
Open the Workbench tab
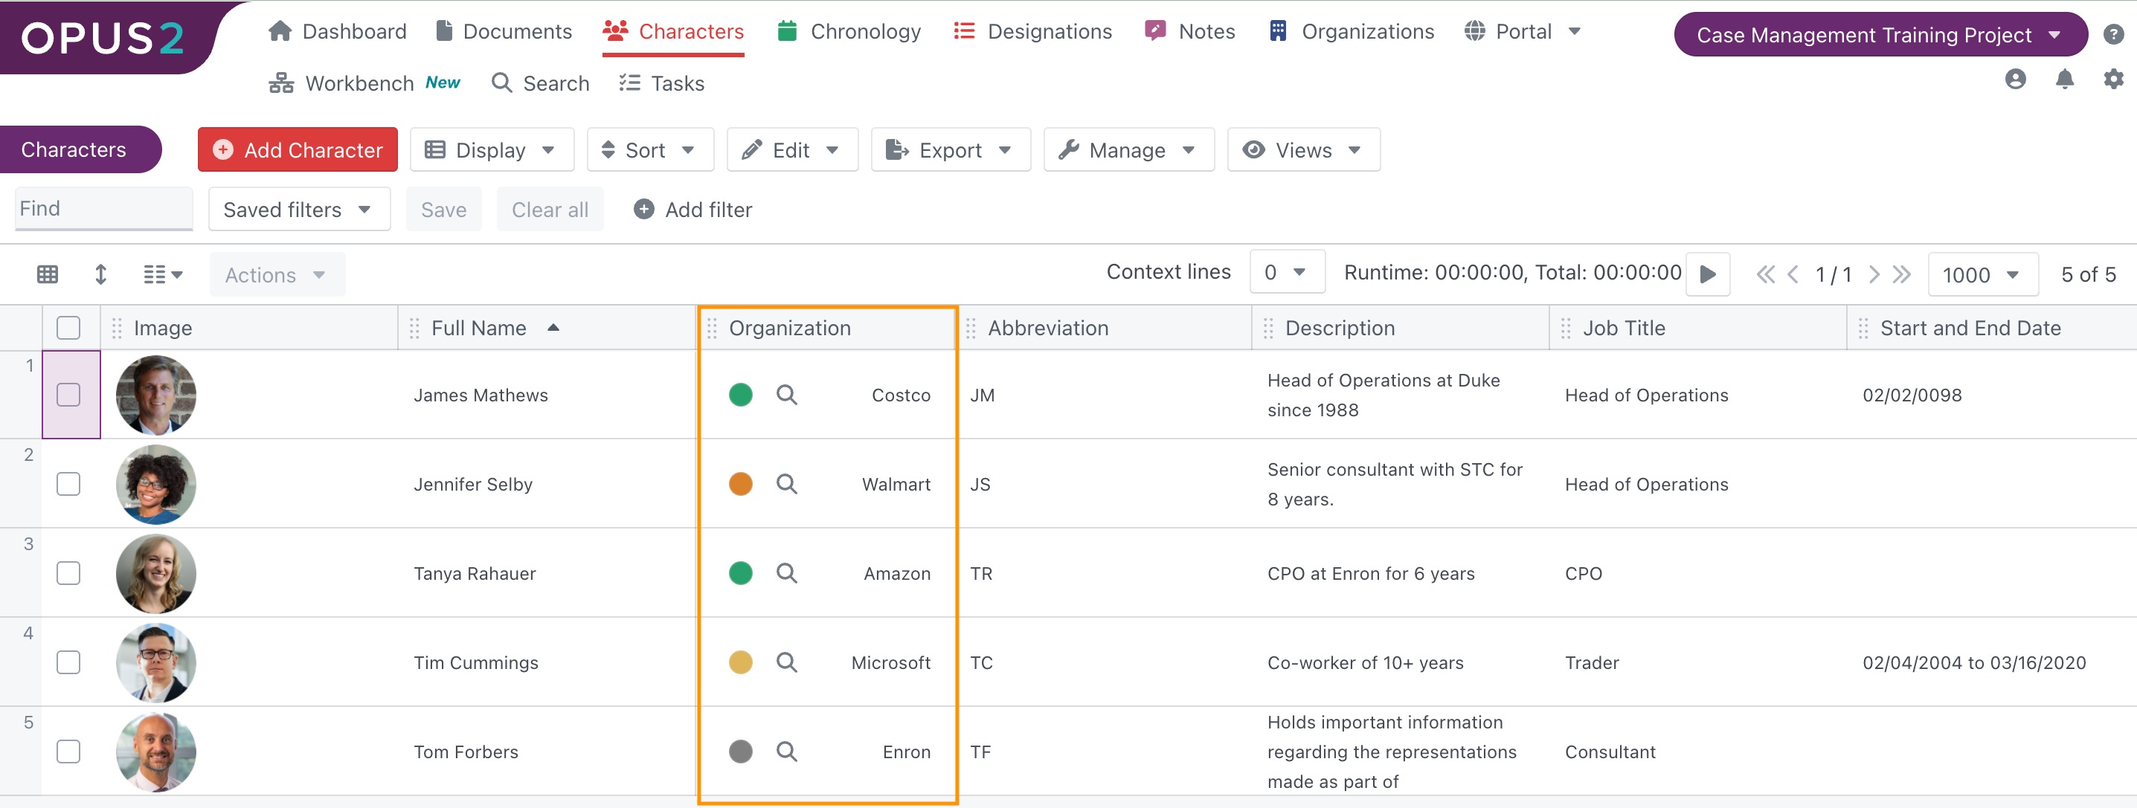coord(364,83)
